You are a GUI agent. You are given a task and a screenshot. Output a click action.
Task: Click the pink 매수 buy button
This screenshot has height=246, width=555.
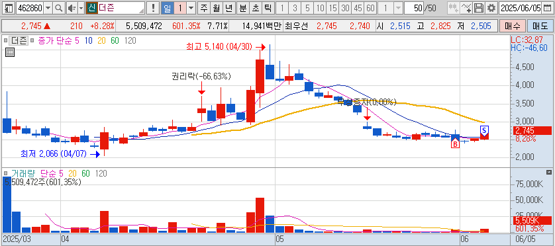click(x=512, y=26)
